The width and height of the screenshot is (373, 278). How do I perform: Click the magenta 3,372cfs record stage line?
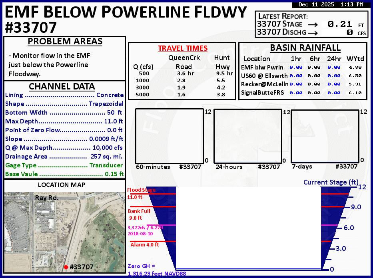coord(151,225)
